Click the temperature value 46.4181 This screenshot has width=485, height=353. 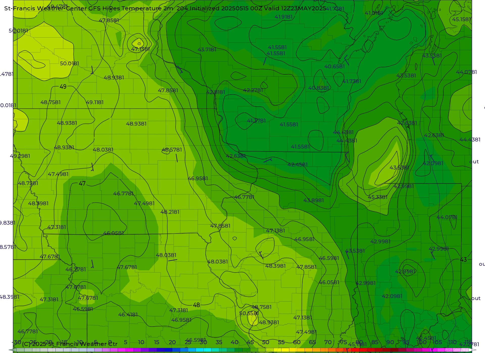pos(128,315)
